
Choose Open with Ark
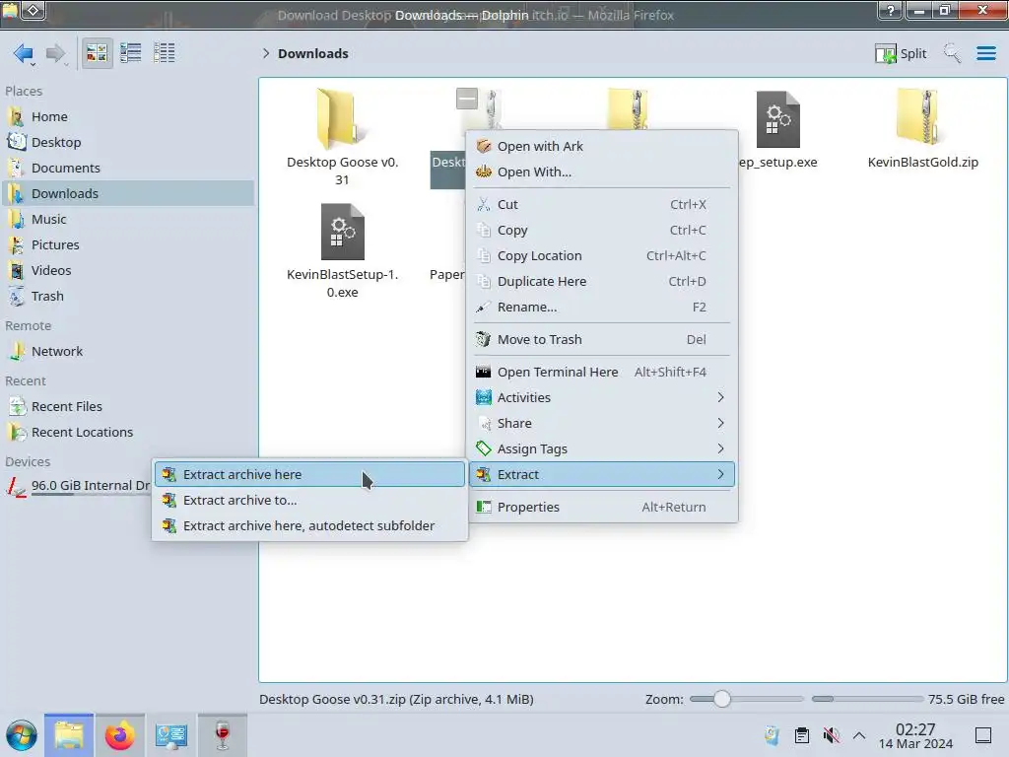click(603, 146)
